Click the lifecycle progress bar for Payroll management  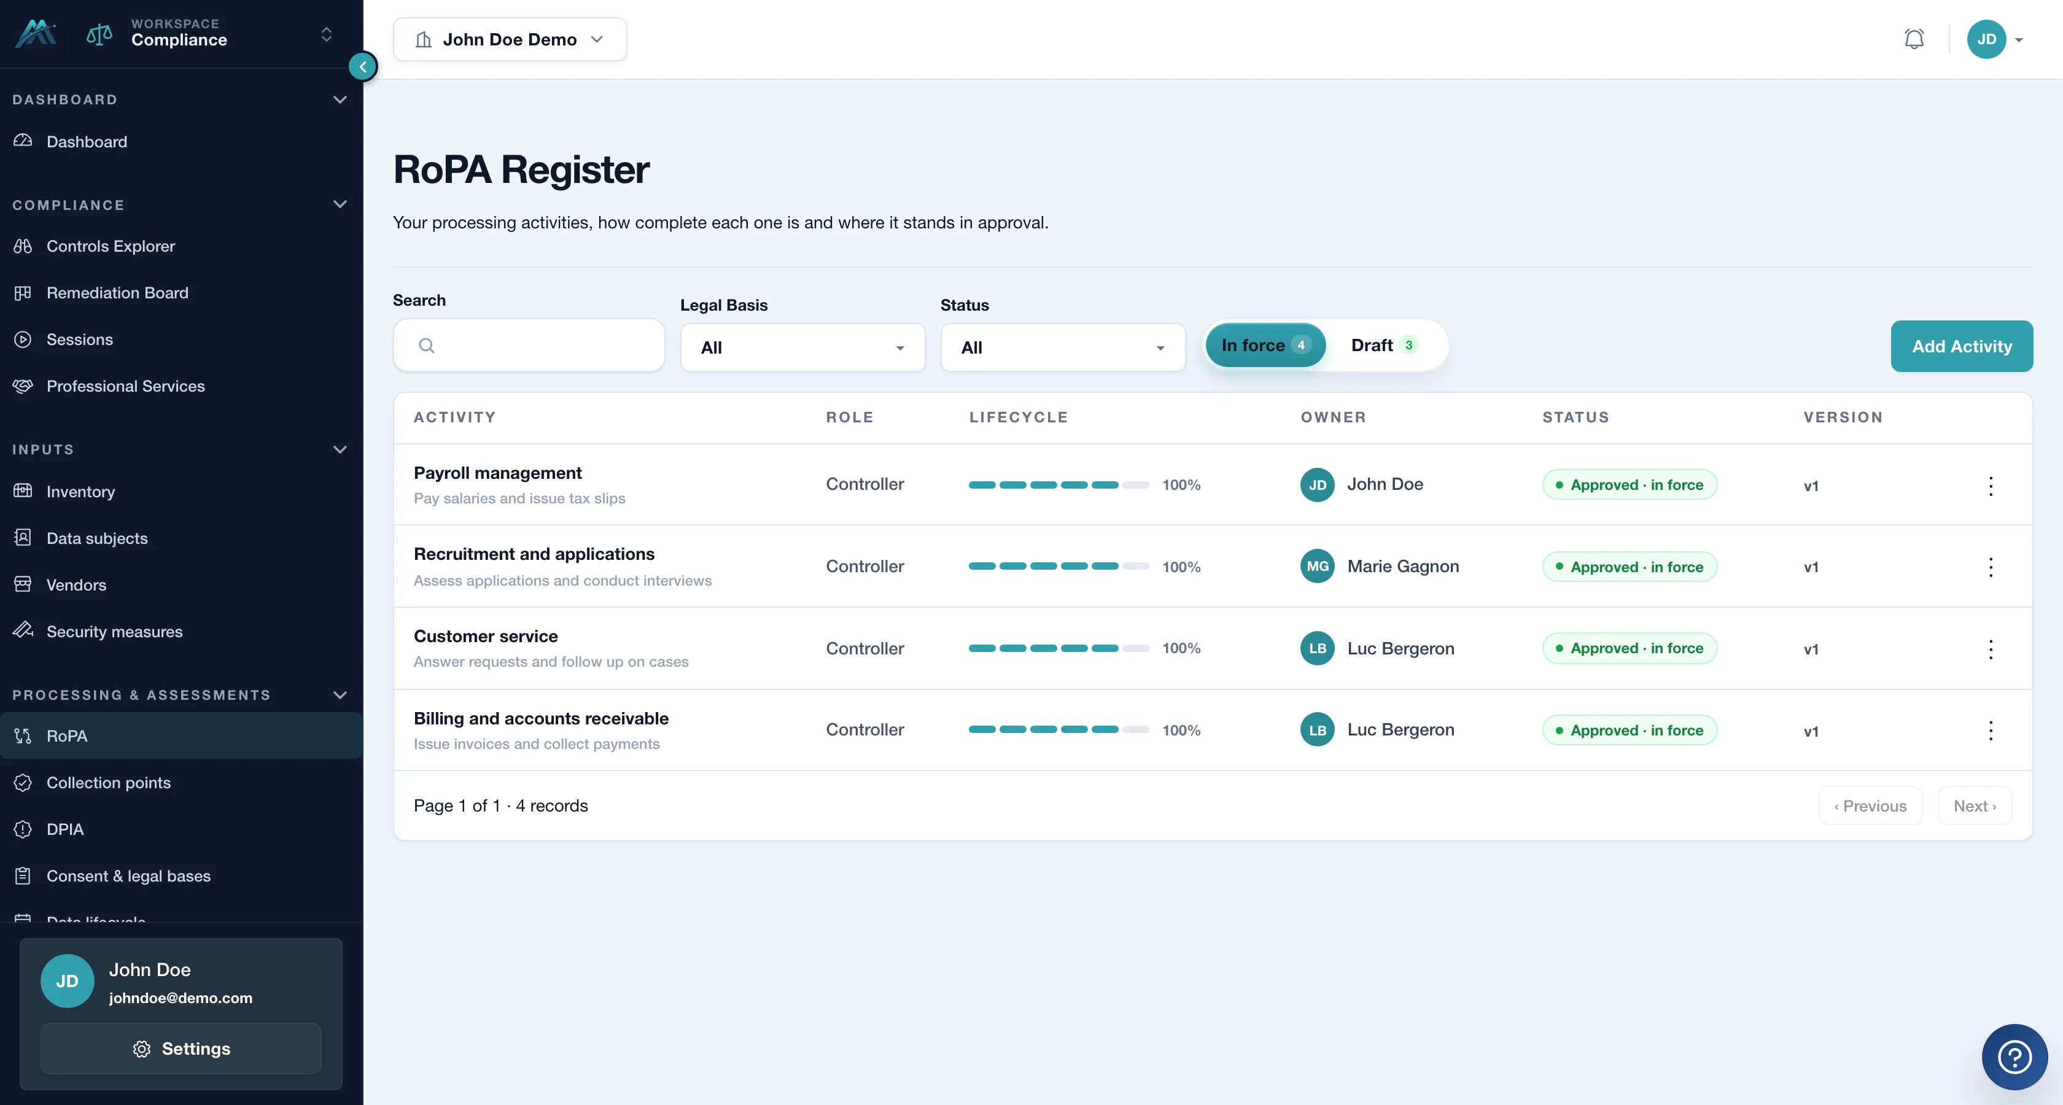(x=1059, y=485)
